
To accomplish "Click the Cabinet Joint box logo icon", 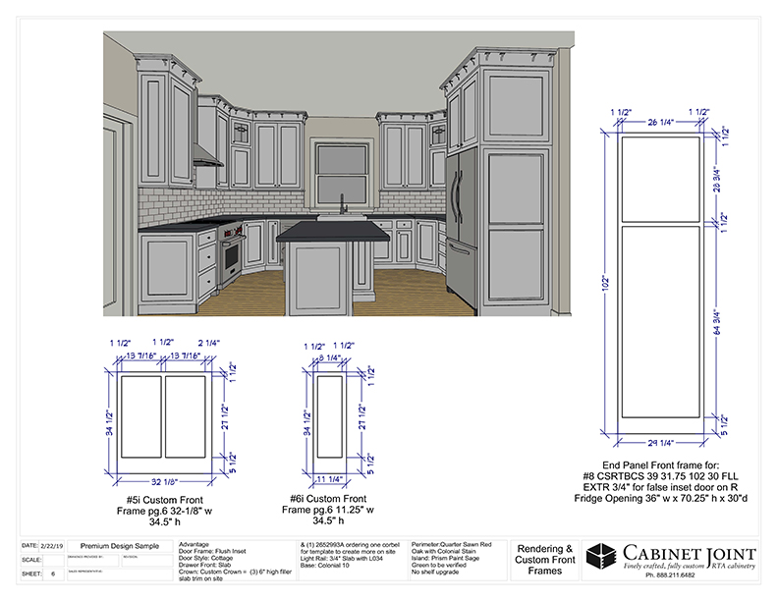I will point(601,556).
